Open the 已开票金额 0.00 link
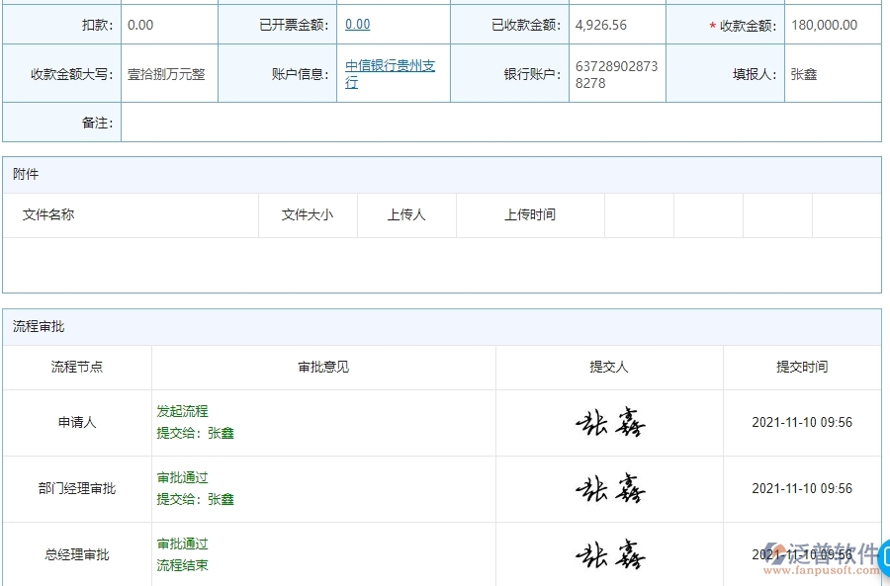Image resolution: width=890 pixels, height=586 pixels. pyautogui.click(x=357, y=23)
